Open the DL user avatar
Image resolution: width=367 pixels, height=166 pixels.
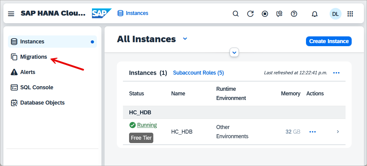click(x=335, y=14)
